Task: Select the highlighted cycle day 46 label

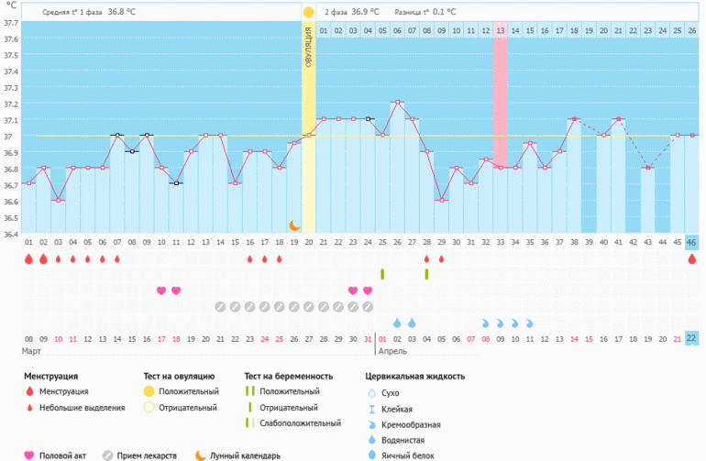Action: click(x=691, y=242)
